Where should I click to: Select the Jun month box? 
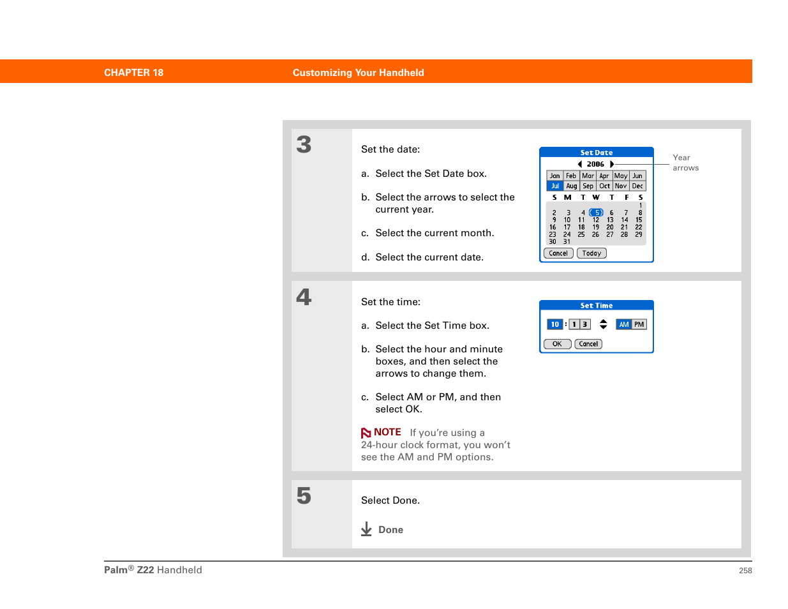click(x=638, y=176)
